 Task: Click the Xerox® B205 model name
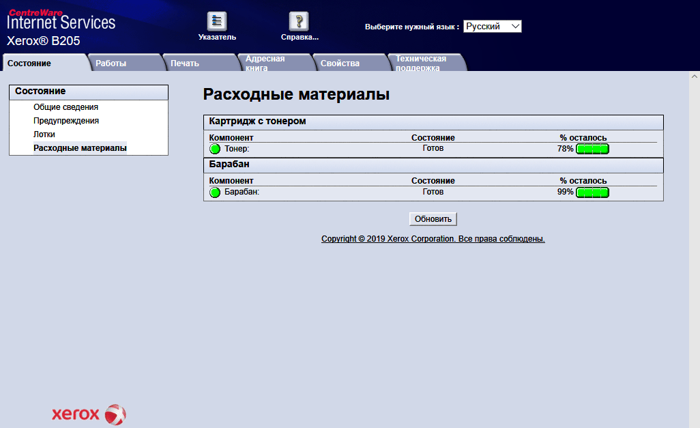click(x=43, y=41)
